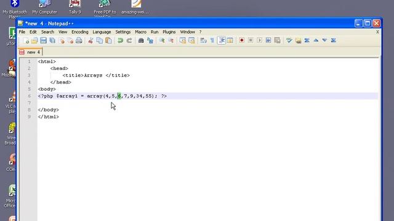
Task: Open the ? help menu
Action: (x=200, y=32)
